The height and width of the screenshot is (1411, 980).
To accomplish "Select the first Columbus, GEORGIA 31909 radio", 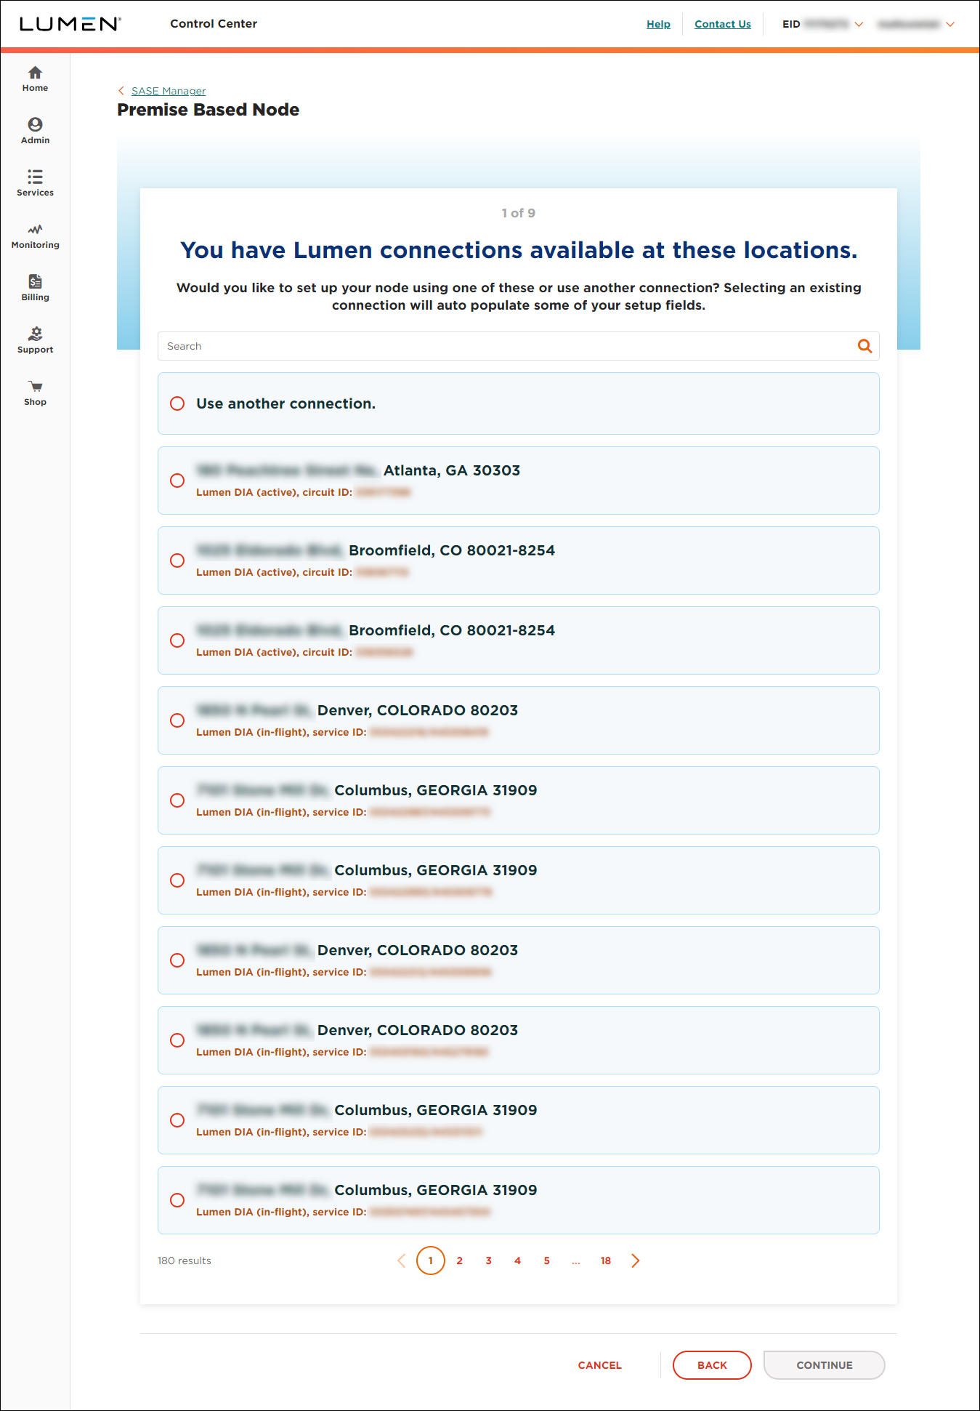I will click(177, 800).
